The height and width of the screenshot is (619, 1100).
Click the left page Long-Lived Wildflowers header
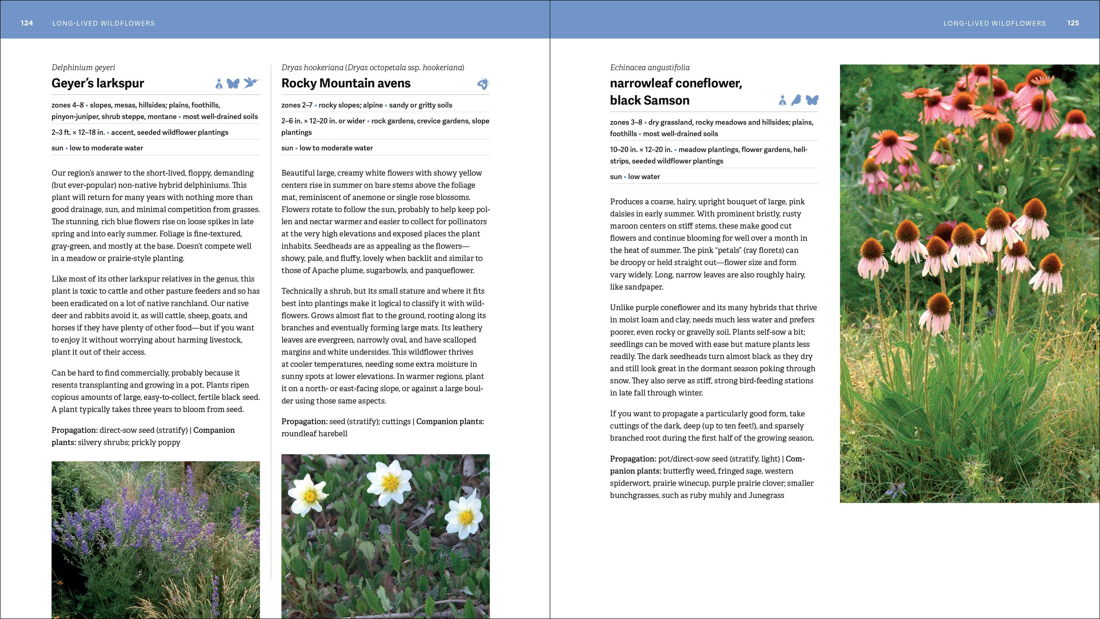coord(103,23)
